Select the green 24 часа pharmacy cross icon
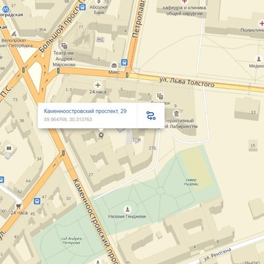Viewport: 264px width, 264px height. 98,85
